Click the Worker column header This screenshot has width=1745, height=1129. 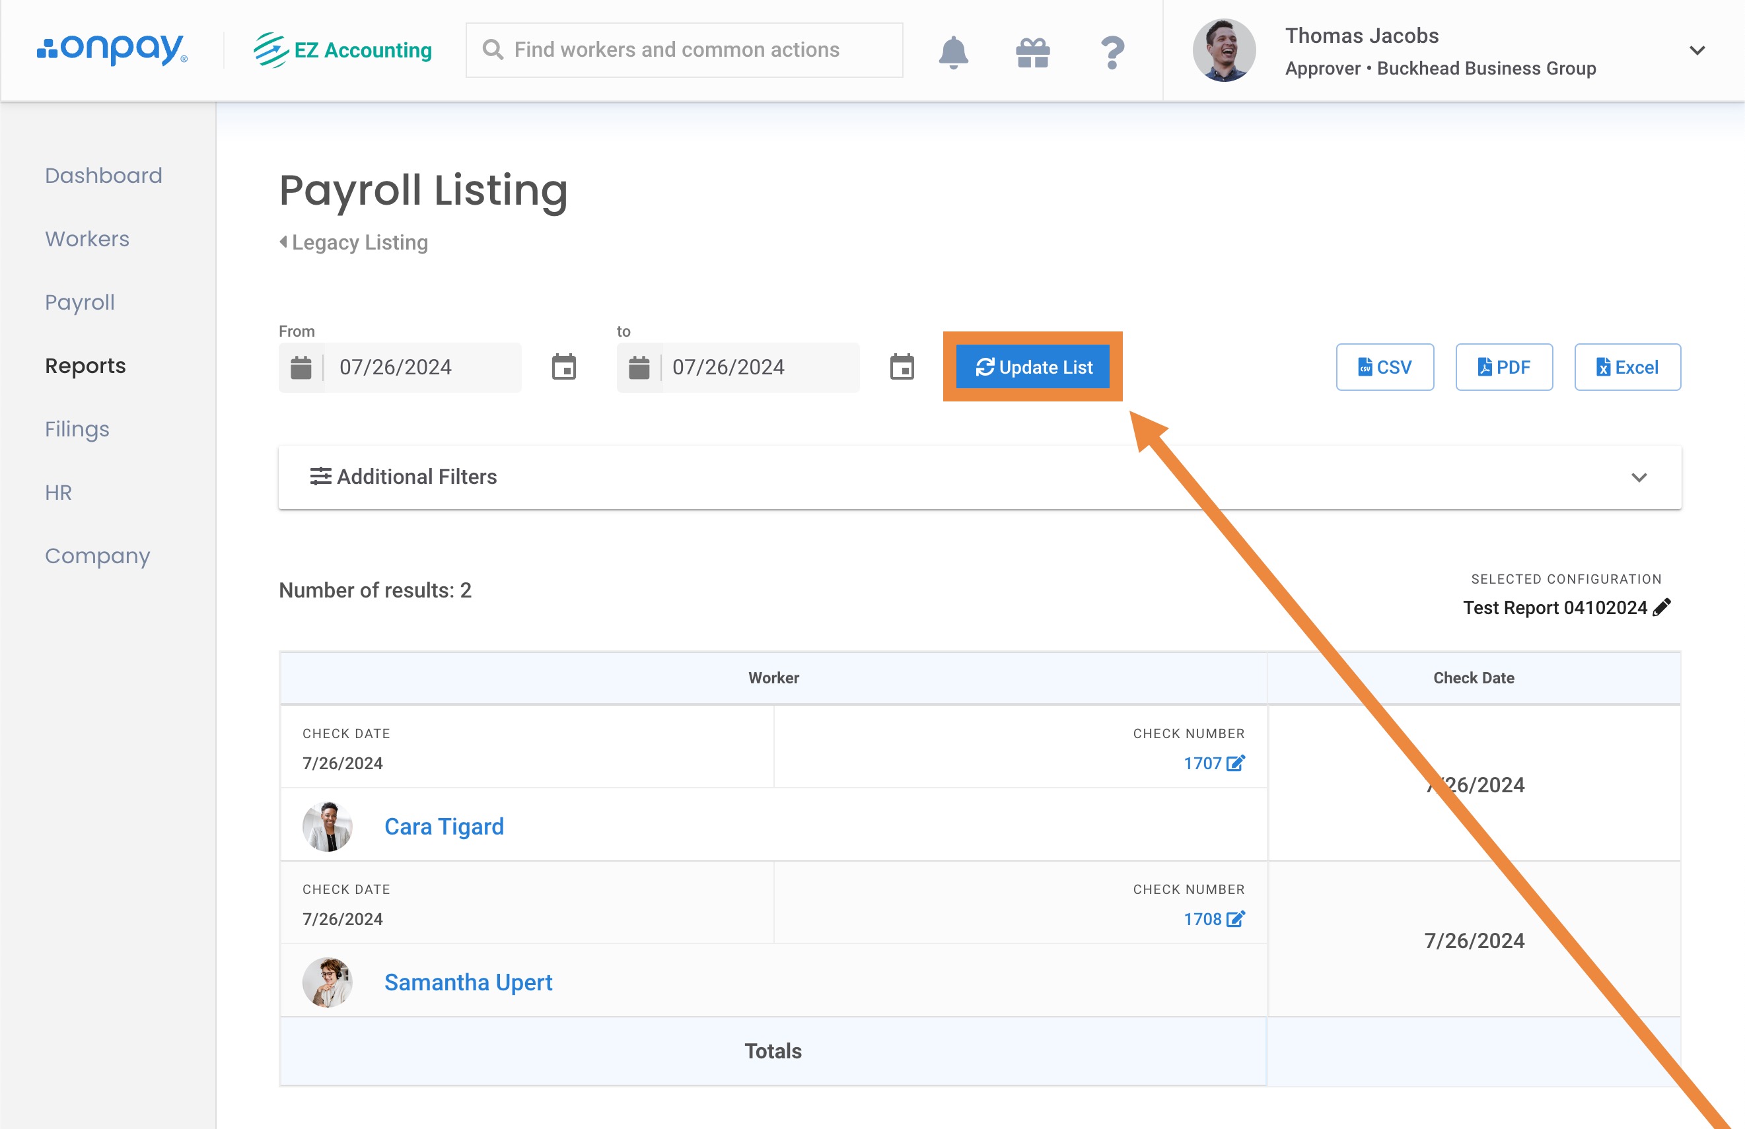click(773, 678)
